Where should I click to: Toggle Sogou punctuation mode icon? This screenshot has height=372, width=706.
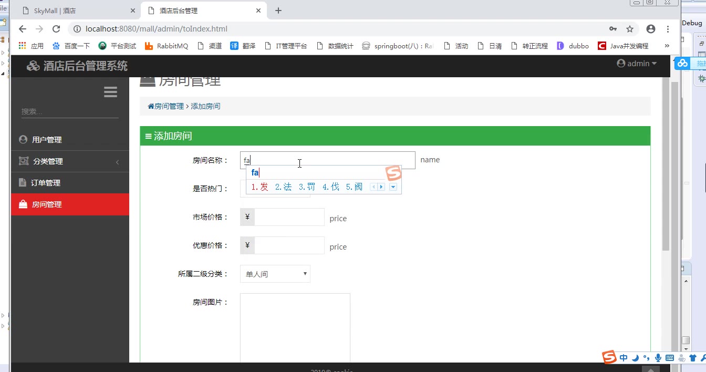tap(647, 358)
